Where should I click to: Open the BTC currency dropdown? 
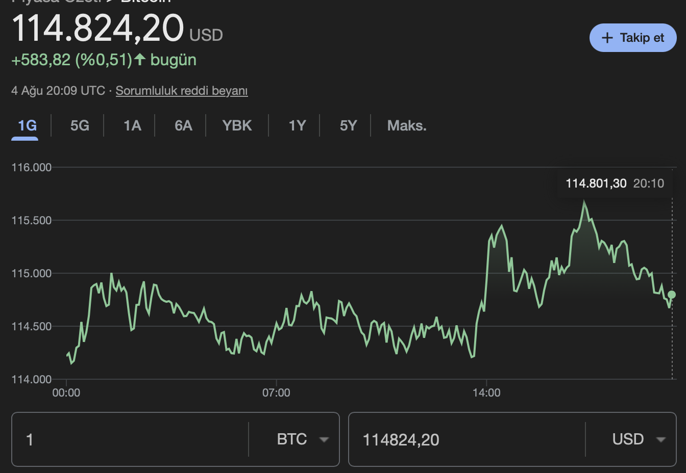303,439
